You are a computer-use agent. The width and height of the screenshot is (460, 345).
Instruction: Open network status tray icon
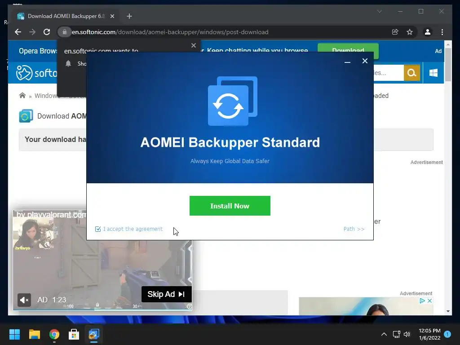pos(397,334)
